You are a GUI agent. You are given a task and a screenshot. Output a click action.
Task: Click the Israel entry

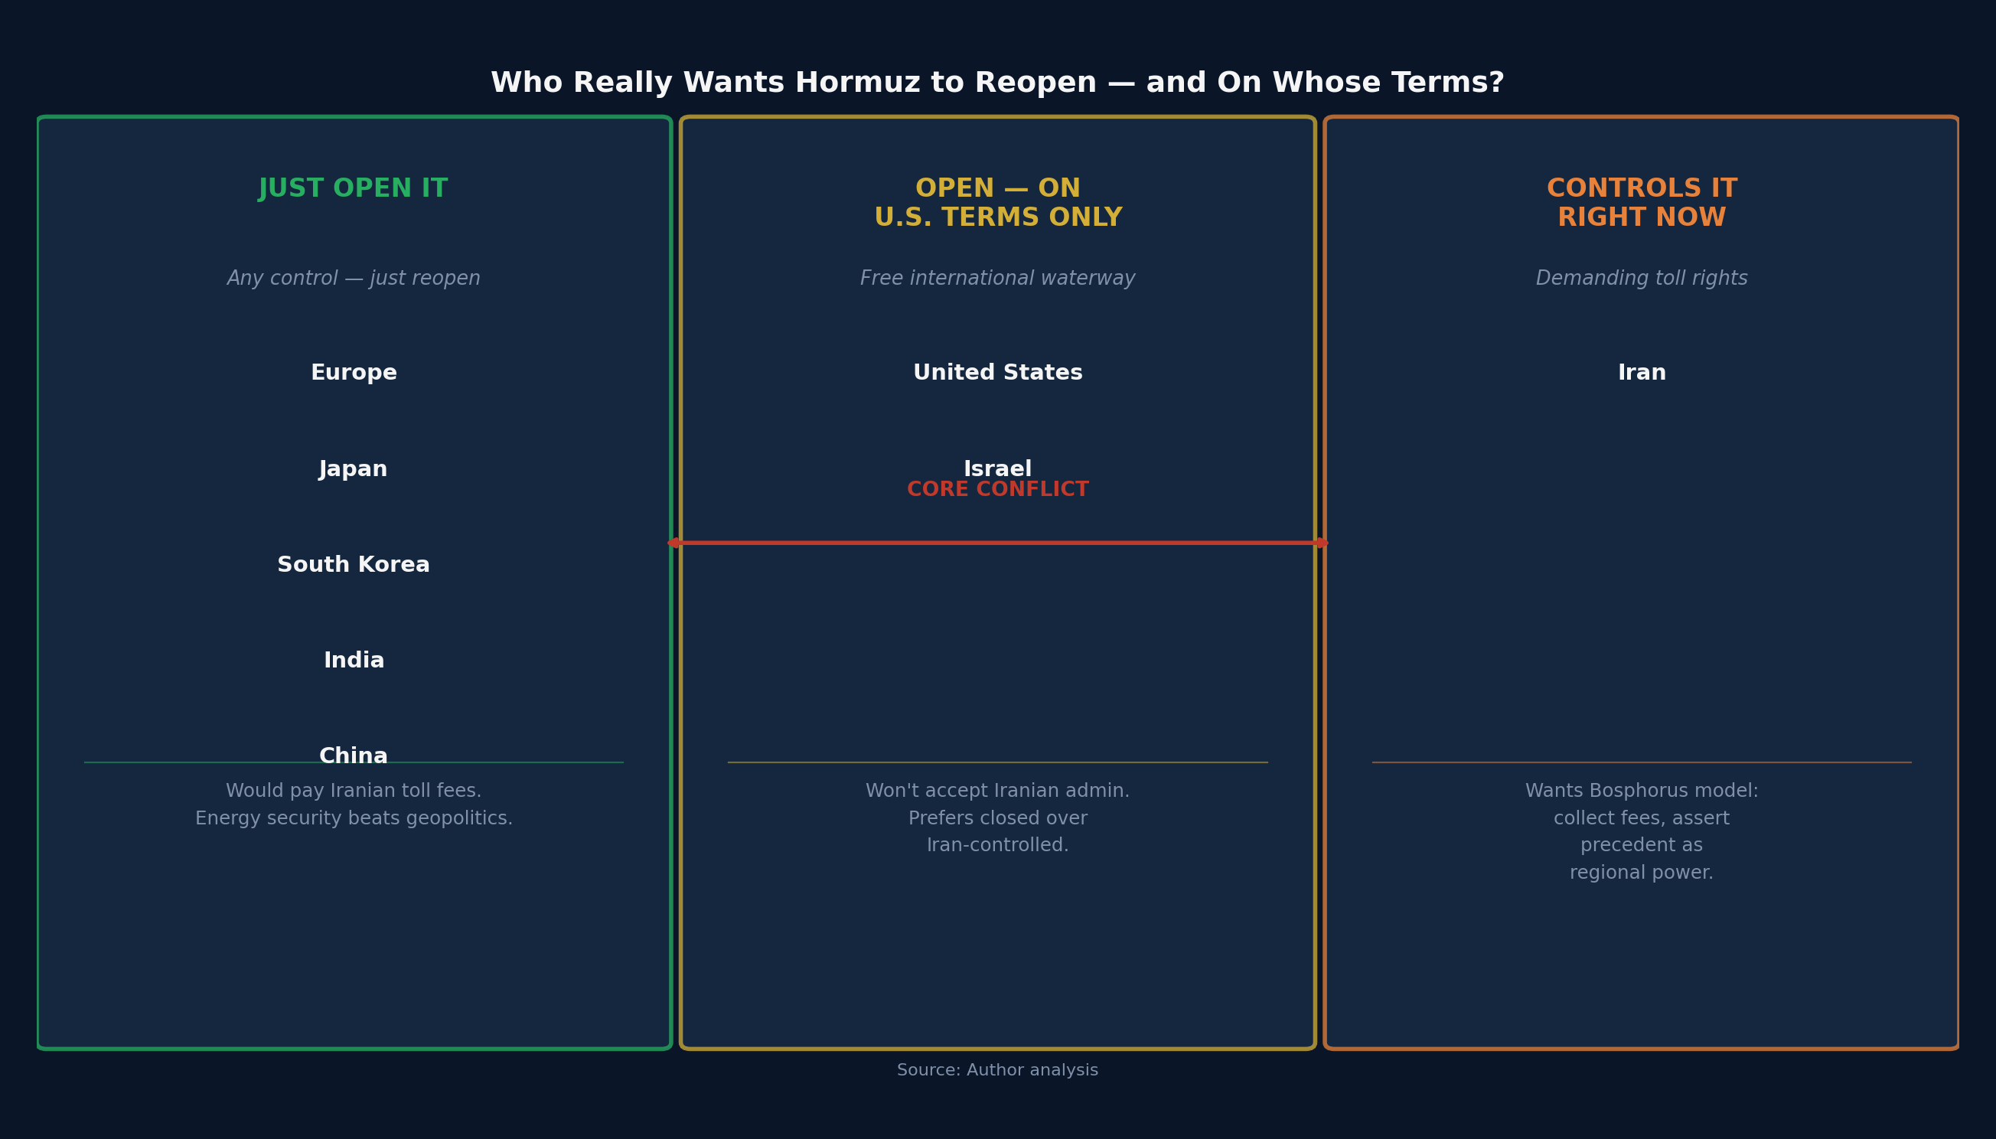click(997, 468)
